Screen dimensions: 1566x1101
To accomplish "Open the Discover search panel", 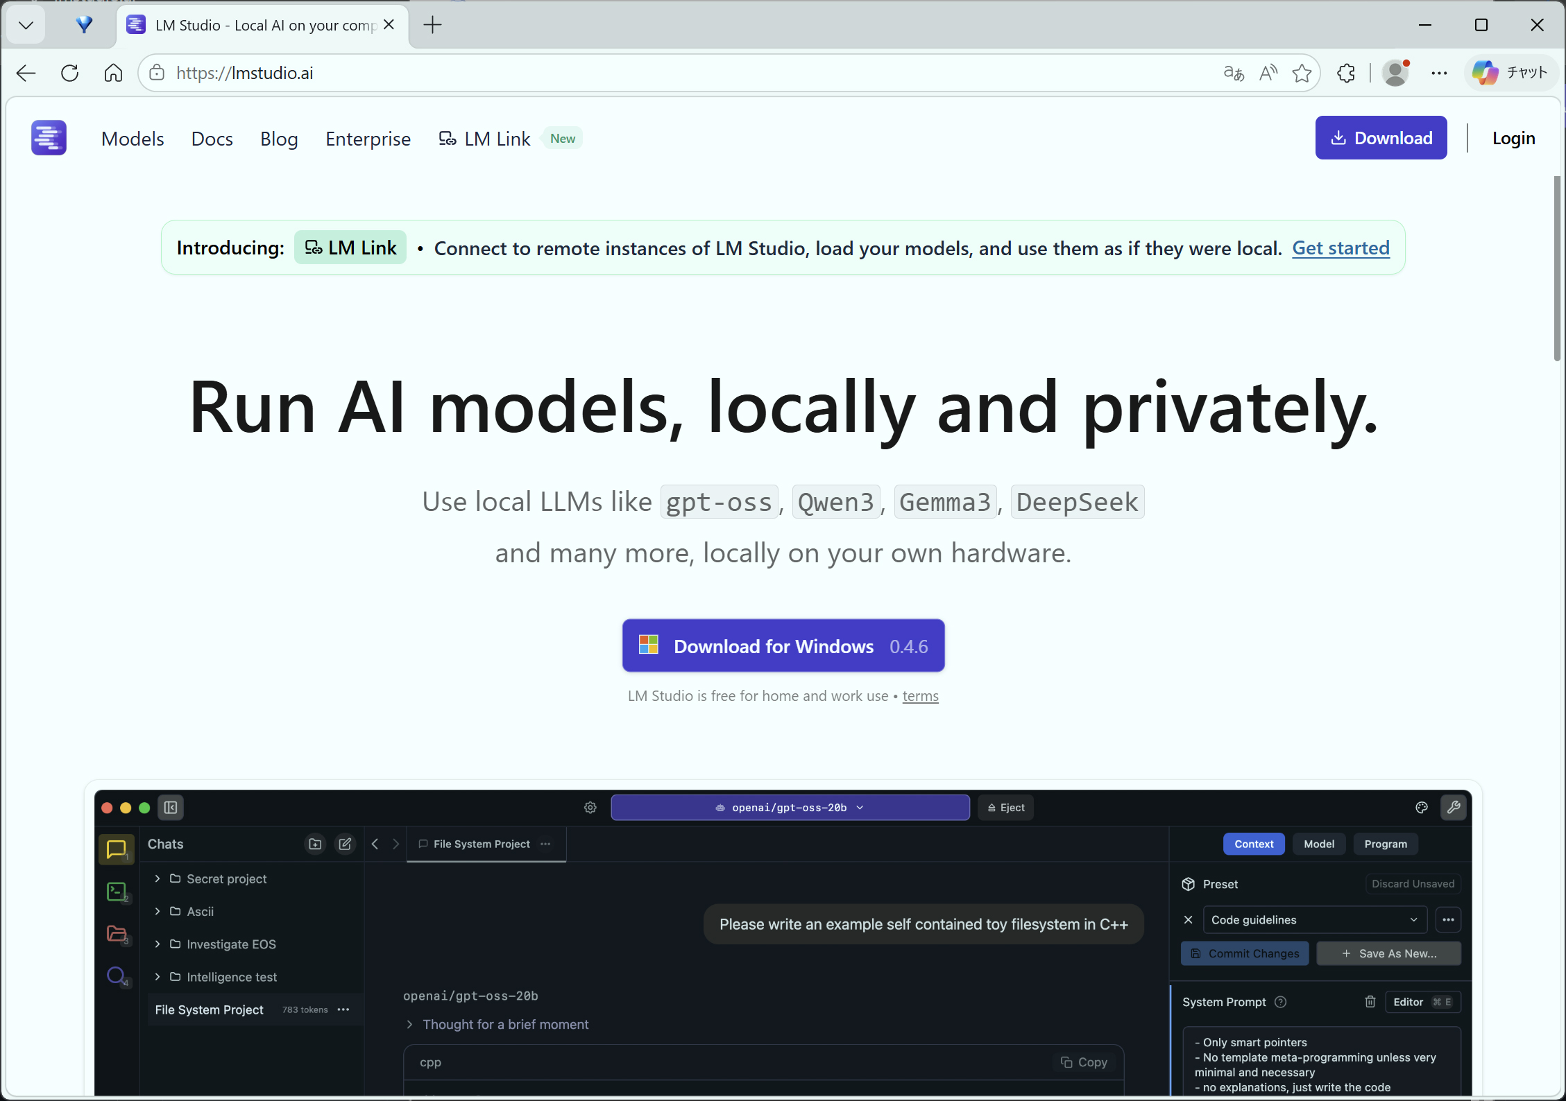I will point(117,976).
